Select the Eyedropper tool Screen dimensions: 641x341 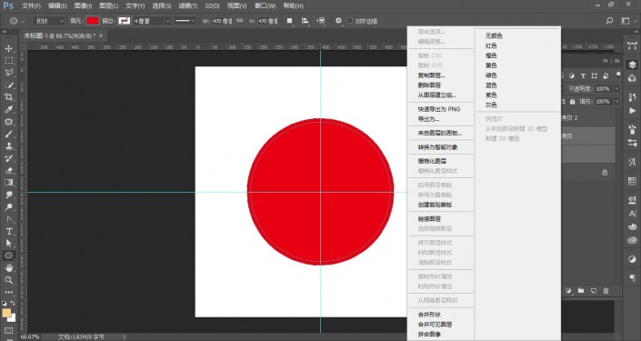click(8, 110)
